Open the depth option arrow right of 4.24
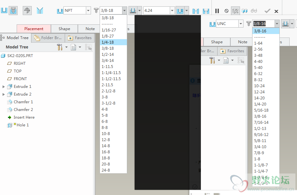Viewport: 297px width, 195px height. tap(186, 11)
